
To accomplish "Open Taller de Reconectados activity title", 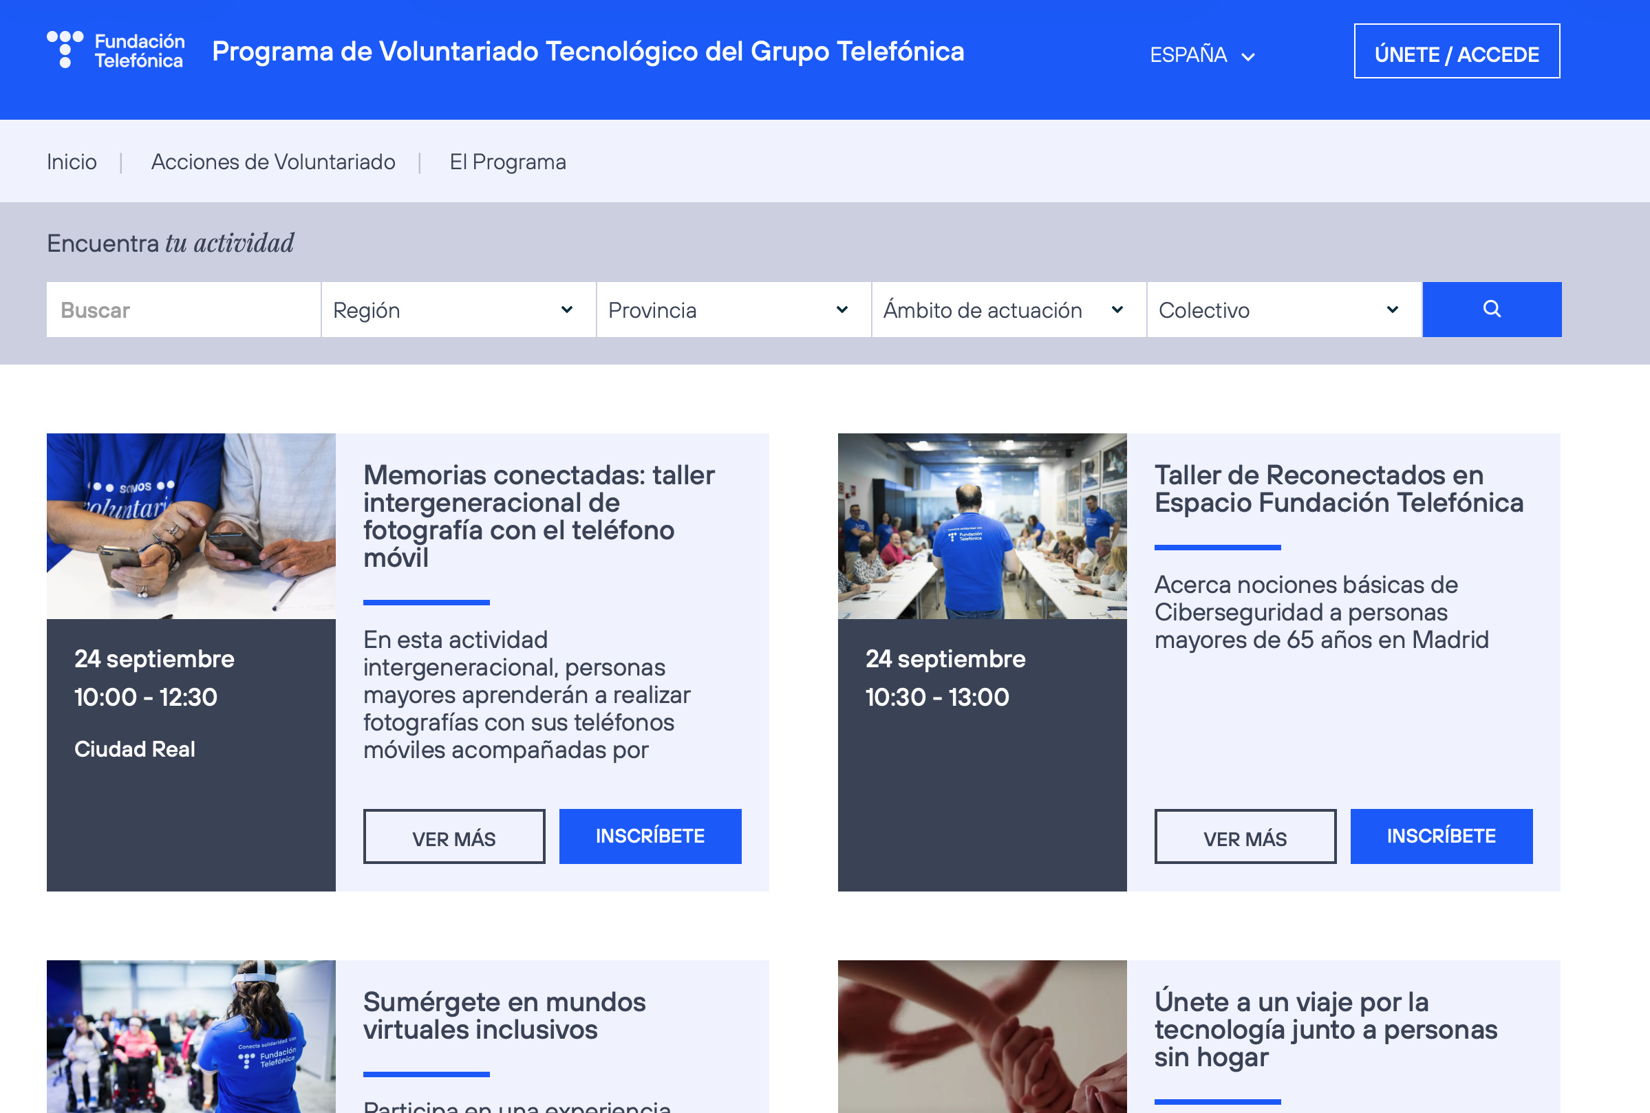I will point(1339,488).
